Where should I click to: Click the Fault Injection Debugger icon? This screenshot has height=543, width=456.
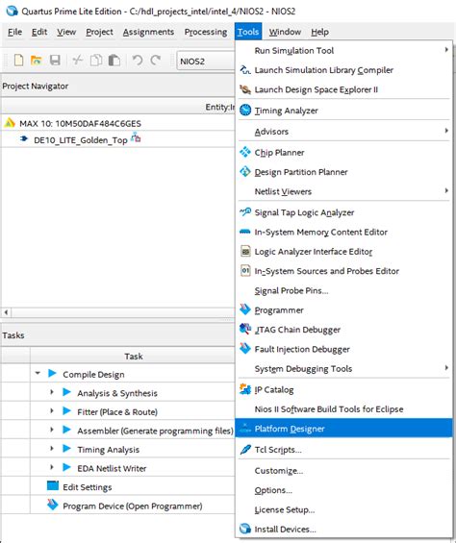coord(245,348)
